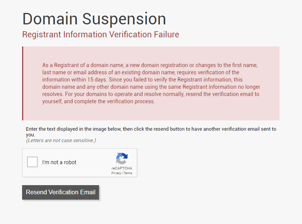This screenshot has height=224, width=302.
Task: Click the "Letters are not case sensitive" note
Action: tap(61, 141)
